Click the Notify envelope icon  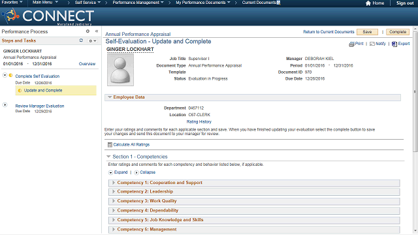click(x=372, y=44)
